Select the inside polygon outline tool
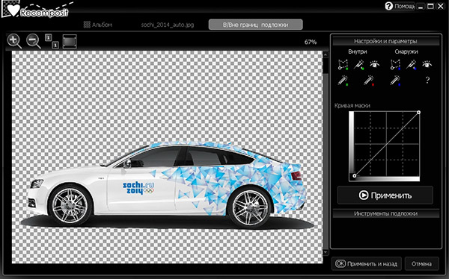Image resolution: width=449 pixels, height=279 pixels. click(343, 65)
